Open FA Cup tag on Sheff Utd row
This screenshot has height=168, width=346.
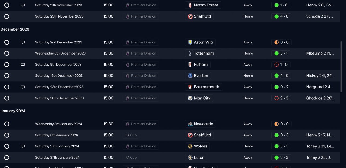[131, 135]
